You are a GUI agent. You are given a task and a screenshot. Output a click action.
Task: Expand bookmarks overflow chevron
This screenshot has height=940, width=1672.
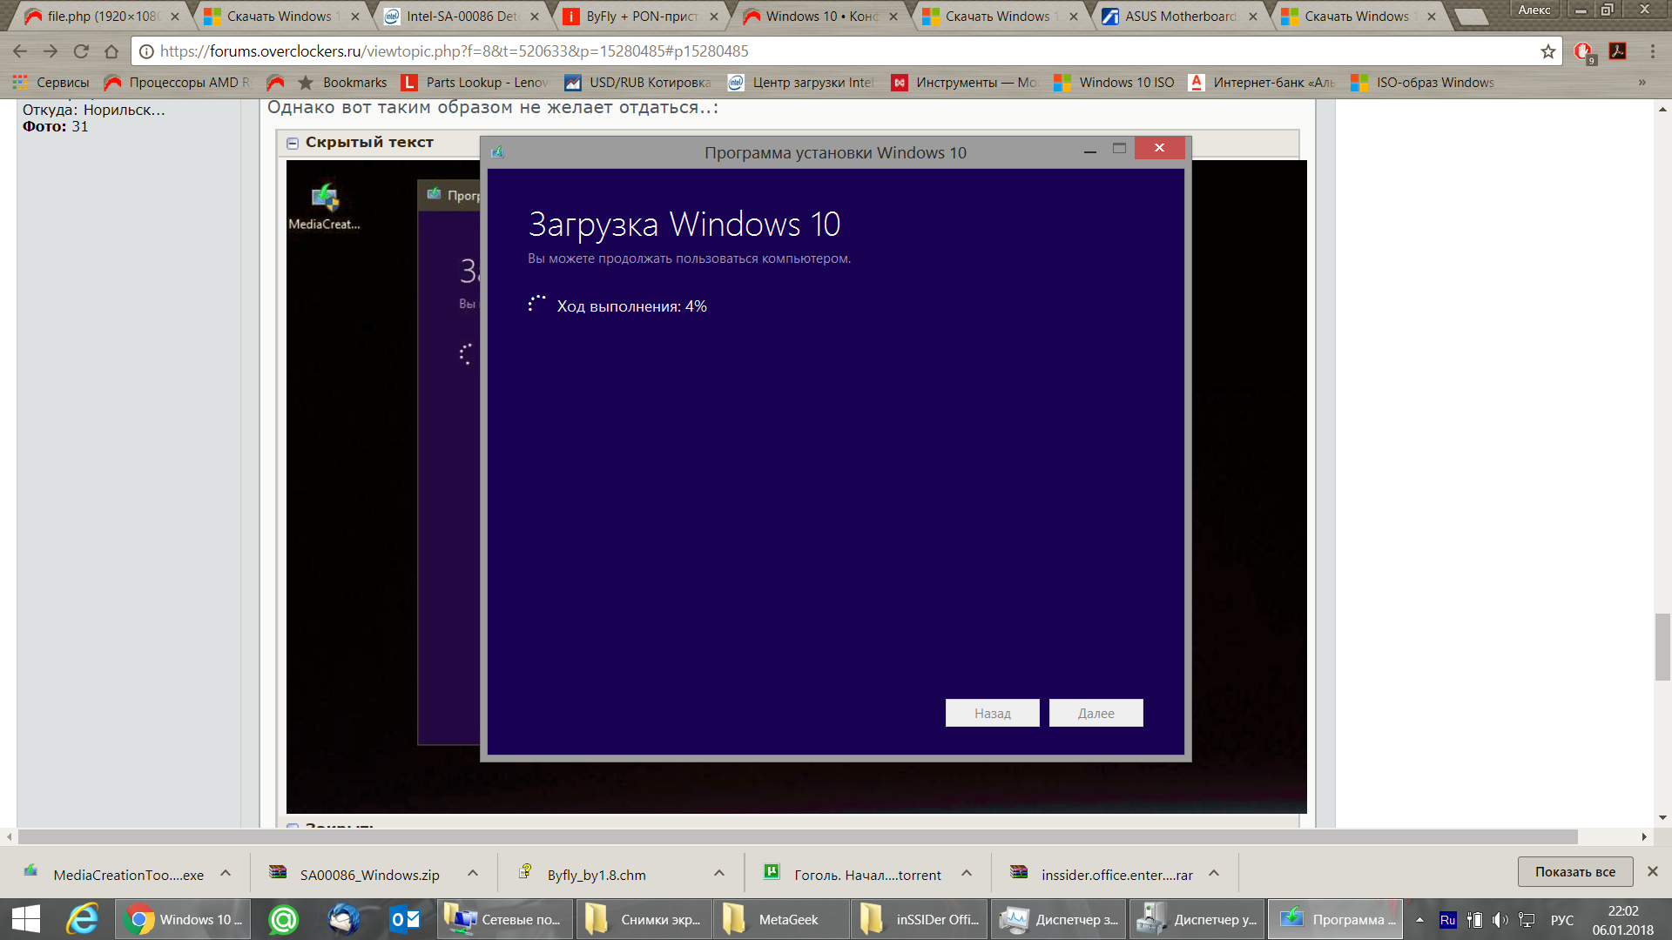coord(1642,83)
